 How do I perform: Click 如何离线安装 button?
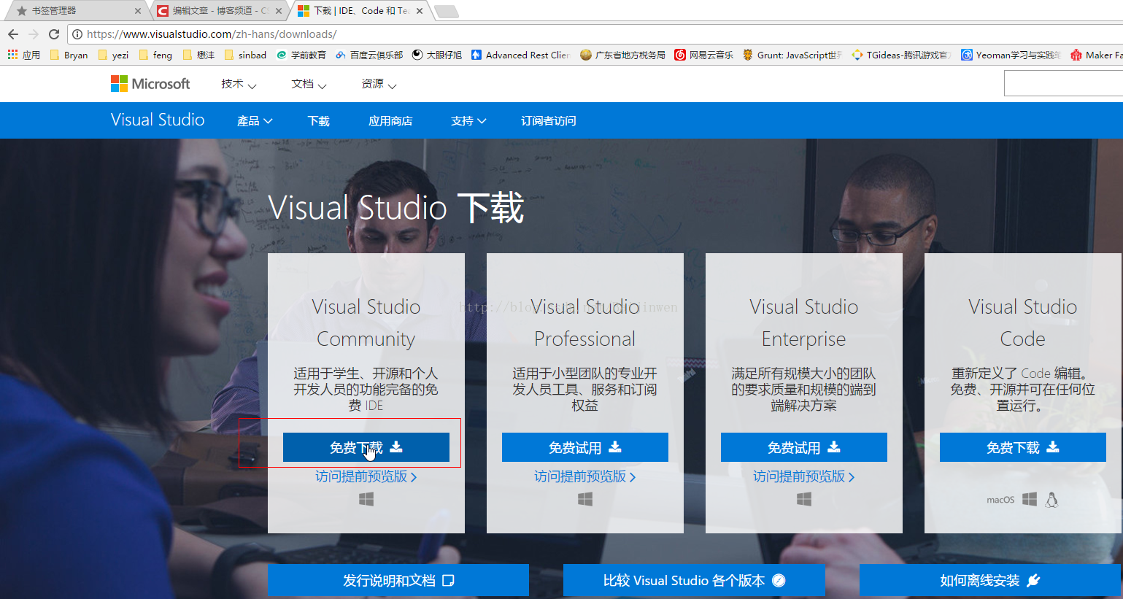point(989,581)
